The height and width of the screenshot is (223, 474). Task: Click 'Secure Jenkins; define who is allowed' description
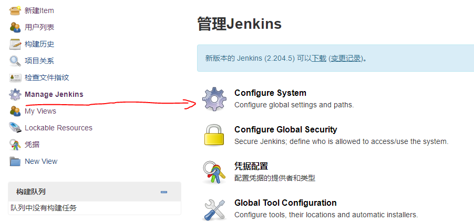point(341,141)
